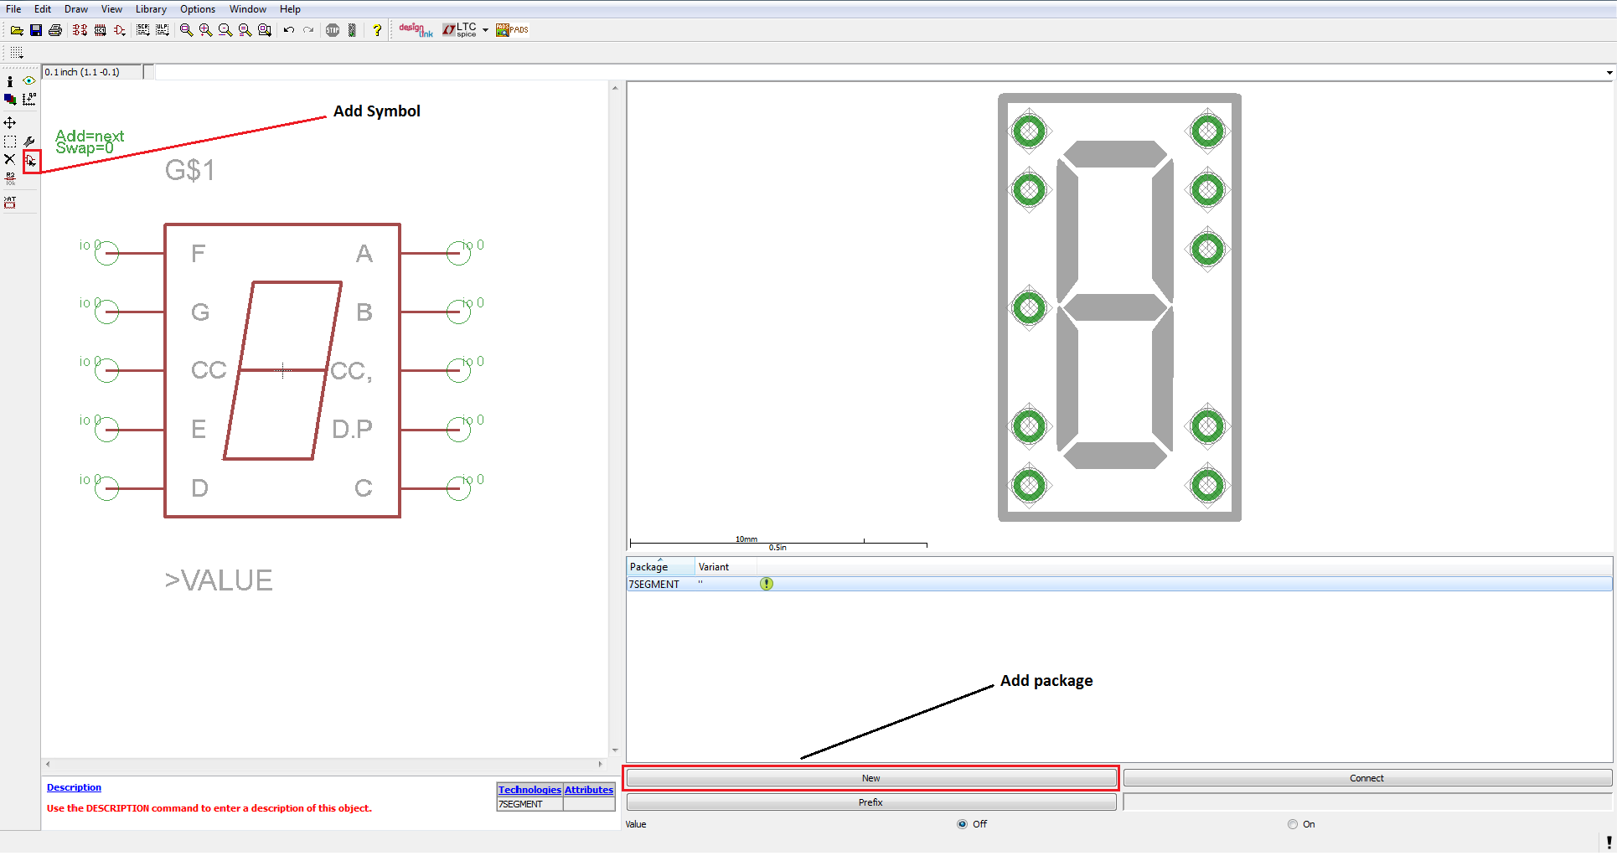This screenshot has width=1622, height=861.
Task: Open the Options menu
Action: (x=198, y=9)
